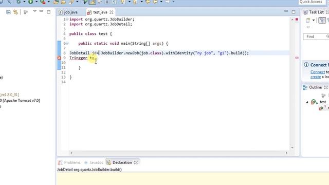Collapse the test class in Outline
329x185 pixels.
(307, 102)
